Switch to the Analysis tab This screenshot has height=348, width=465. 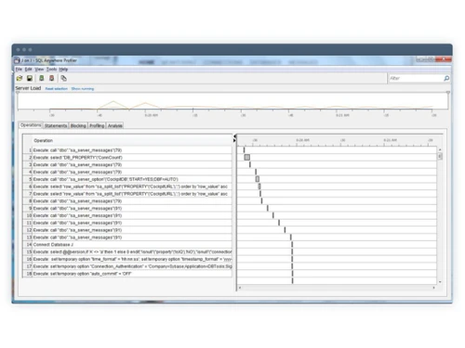tap(115, 125)
